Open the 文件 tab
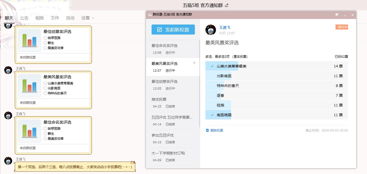Image resolution: width=367 pixels, height=174 pixels. point(55,18)
